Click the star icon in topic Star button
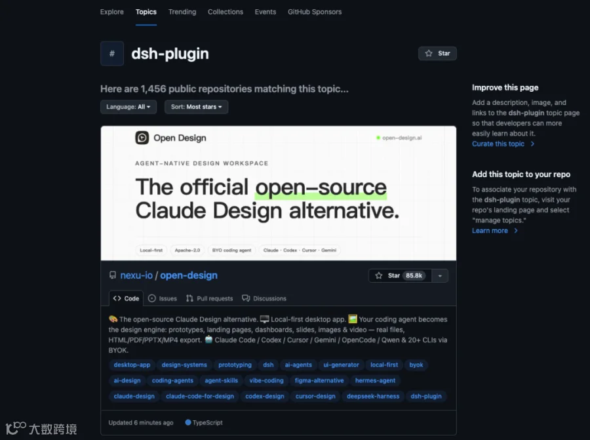590x440 pixels. pos(429,54)
